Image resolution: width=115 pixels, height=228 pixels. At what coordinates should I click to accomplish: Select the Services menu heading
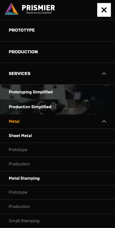pyautogui.click(x=20, y=74)
